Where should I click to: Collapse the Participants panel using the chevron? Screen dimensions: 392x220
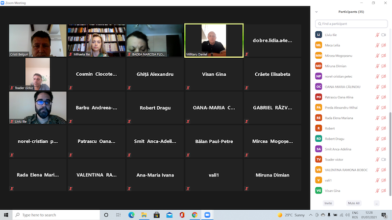click(317, 11)
